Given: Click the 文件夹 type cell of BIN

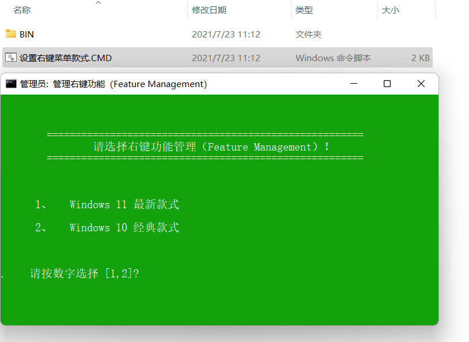Looking at the screenshot, I should point(308,35).
